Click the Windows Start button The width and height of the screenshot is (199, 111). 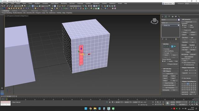(86, 109)
